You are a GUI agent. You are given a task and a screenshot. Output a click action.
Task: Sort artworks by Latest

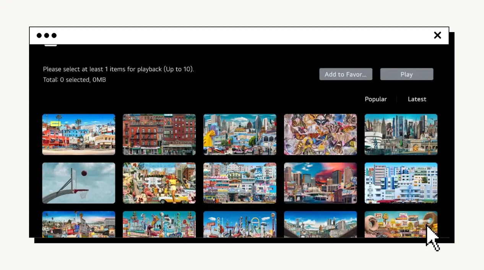(417, 99)
